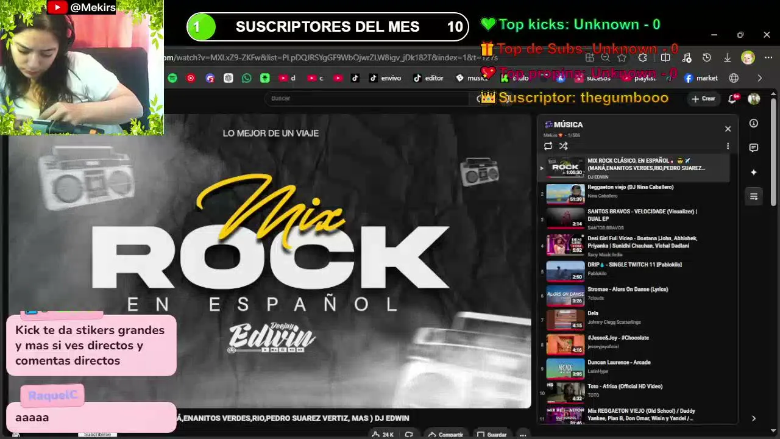
Task: Open the green Linktree-style bookmark
Action: pos(264,78)
